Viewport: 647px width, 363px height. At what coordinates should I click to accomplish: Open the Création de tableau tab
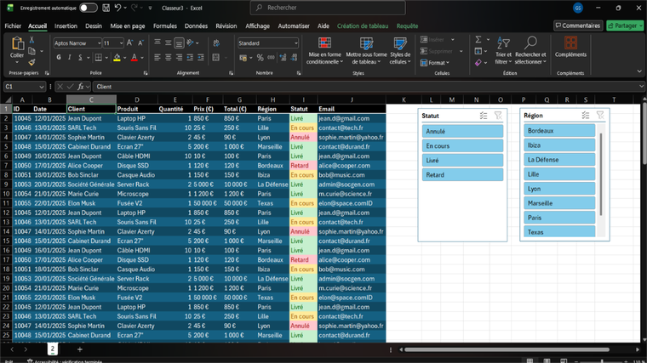coord(362,26)
